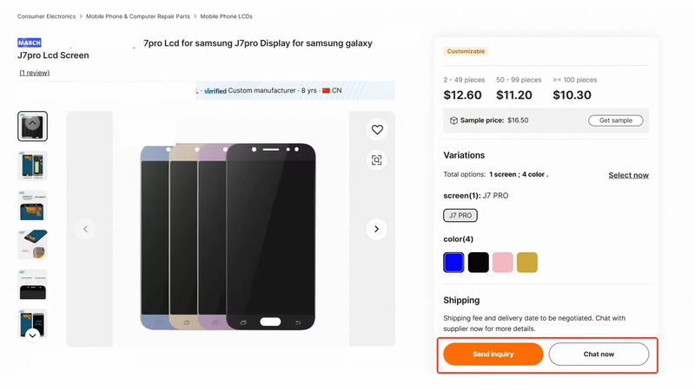This screenshot has height=390, width=695.
Task: Show next product image with right arrow
Action: [376, 229]
